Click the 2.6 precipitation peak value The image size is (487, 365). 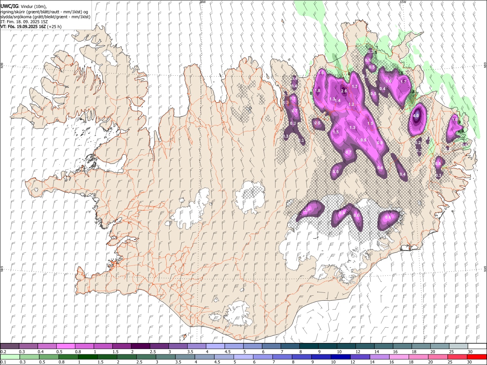(x=344, y=91)
